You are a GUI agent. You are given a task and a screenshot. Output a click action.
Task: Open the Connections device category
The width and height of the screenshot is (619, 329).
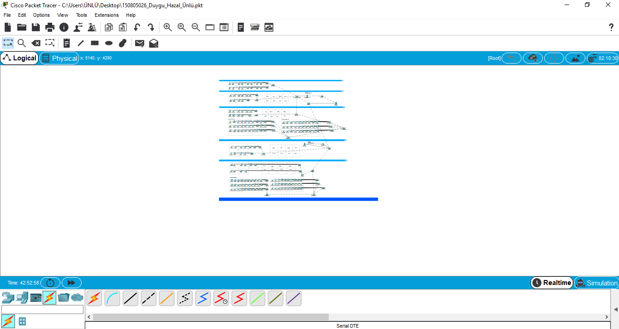coord(49,298)
